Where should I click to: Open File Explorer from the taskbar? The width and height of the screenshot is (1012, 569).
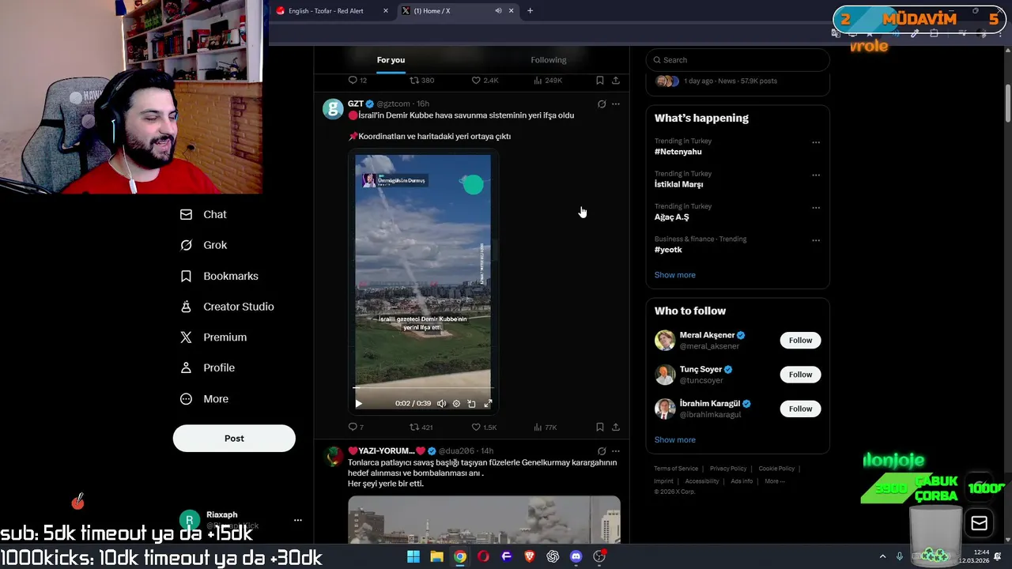pyautogui.click(x=436, y=556)
